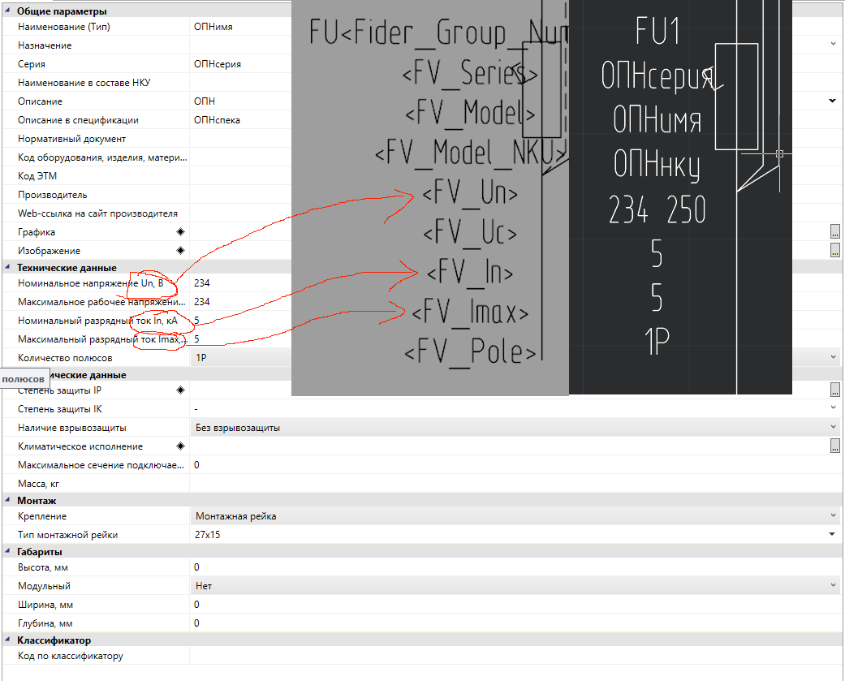The image size is (845, 681).
Task: Open the Наличие взрывозащиты dropdown
Action: tap(833, 428)
